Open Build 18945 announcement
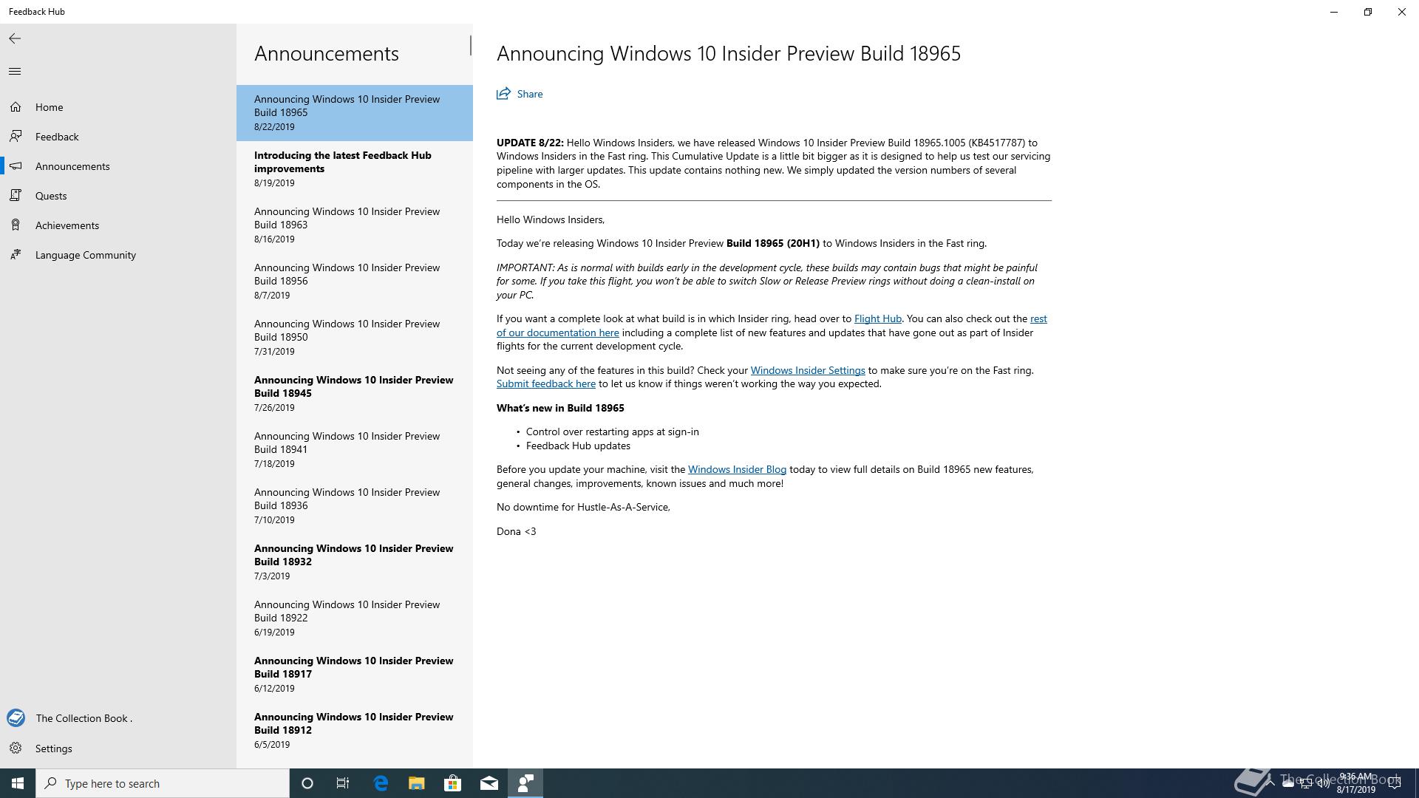The height and width of the screenshot is (798, 1419). pos(355,394)
